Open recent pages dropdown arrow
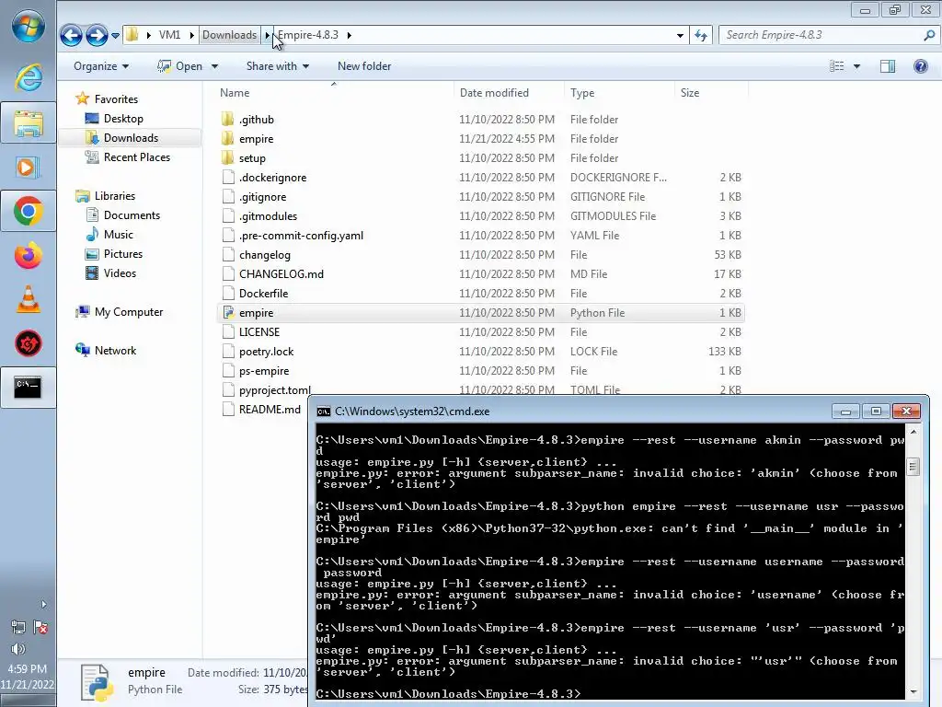The image size is (942, 707). tap(115, 36)
